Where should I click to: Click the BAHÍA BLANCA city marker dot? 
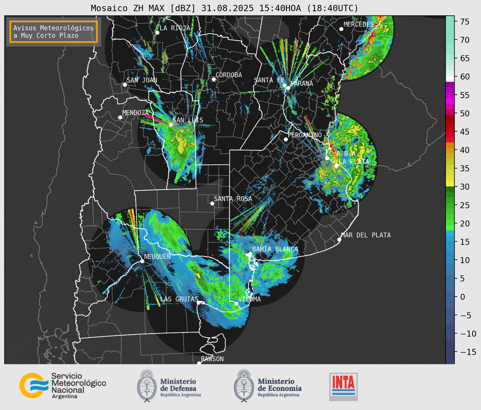tap(250, 254)
